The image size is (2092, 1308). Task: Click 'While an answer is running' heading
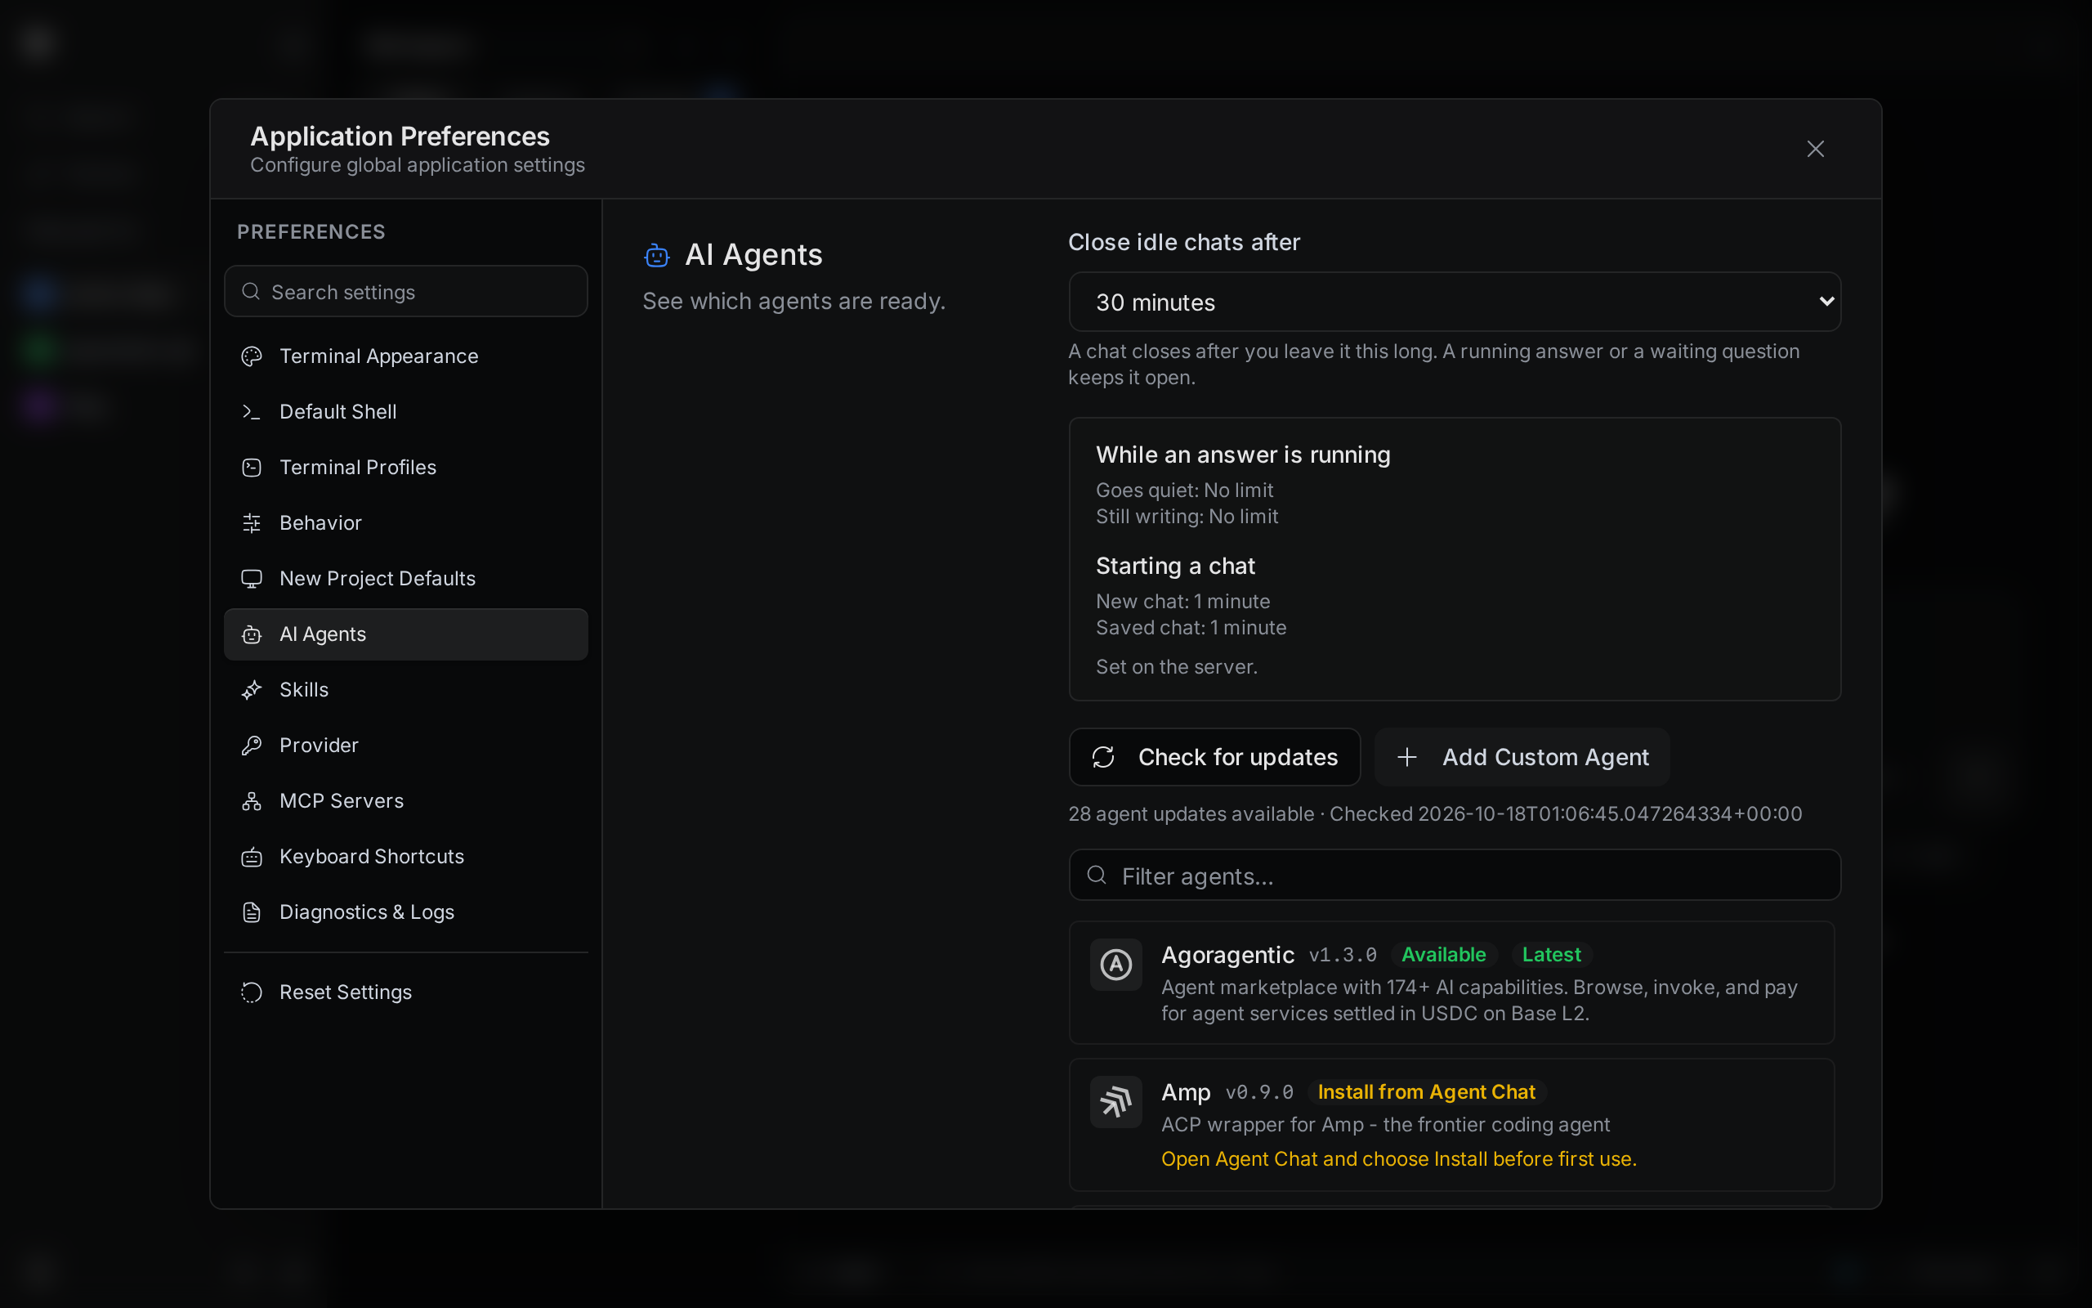1243,455
